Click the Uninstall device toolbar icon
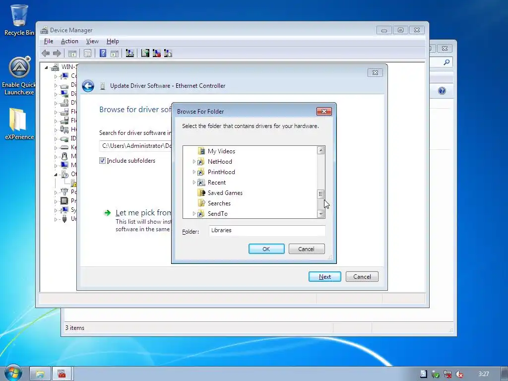 [157, 53]
